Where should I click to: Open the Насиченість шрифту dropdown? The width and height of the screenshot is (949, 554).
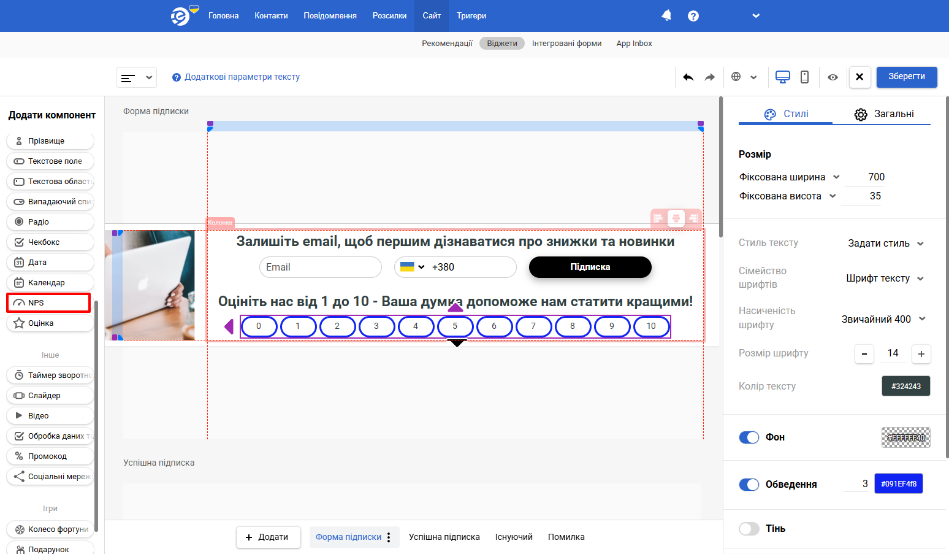point(883,319)
